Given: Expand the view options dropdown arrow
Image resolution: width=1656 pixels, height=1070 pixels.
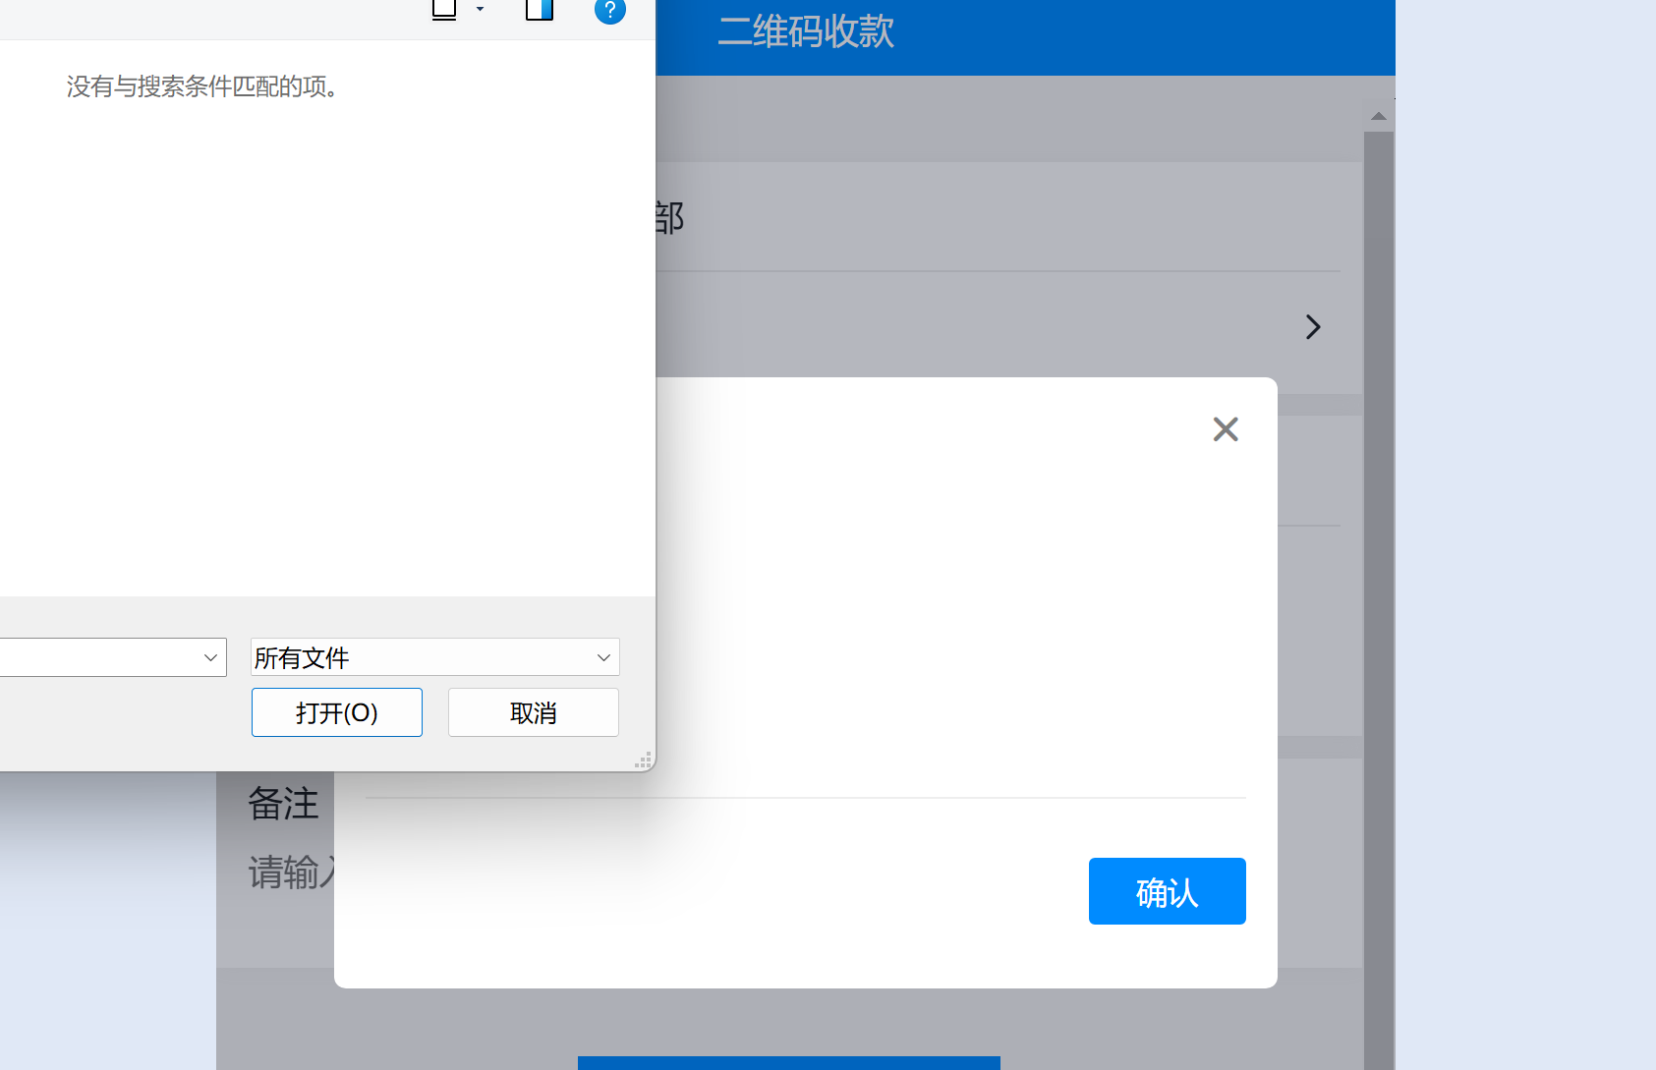Looking at the screenshot, I should tap(480, 10).
